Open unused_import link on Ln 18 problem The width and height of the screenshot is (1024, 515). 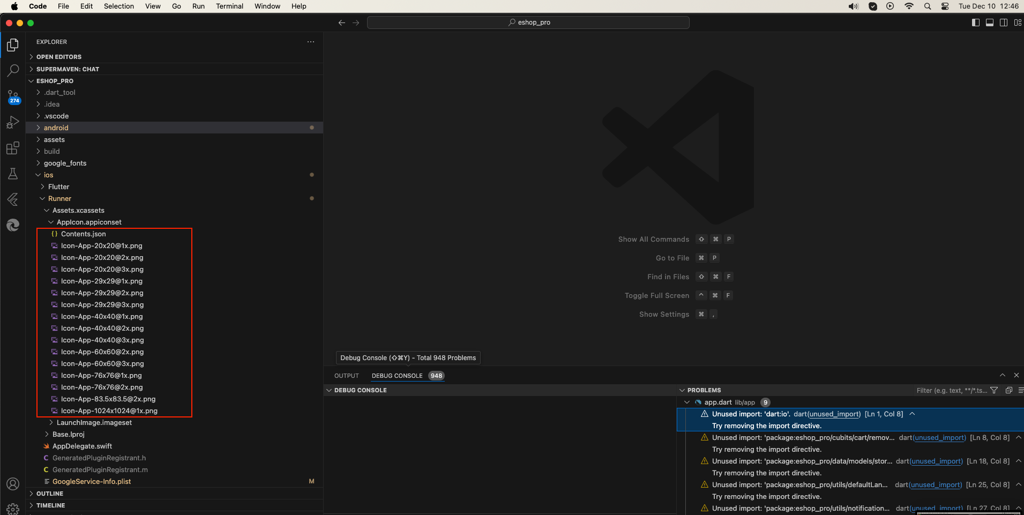[937, 461]
